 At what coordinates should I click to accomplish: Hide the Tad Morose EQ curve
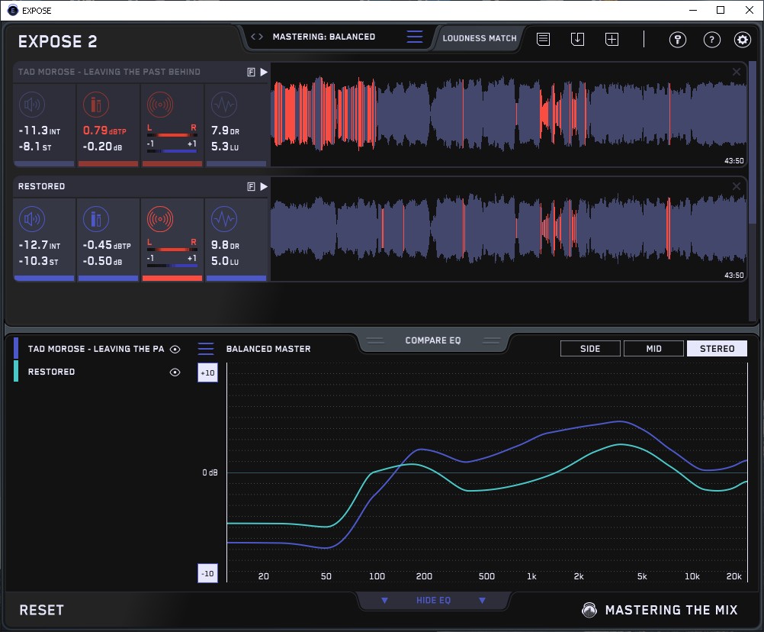point(175,350)
